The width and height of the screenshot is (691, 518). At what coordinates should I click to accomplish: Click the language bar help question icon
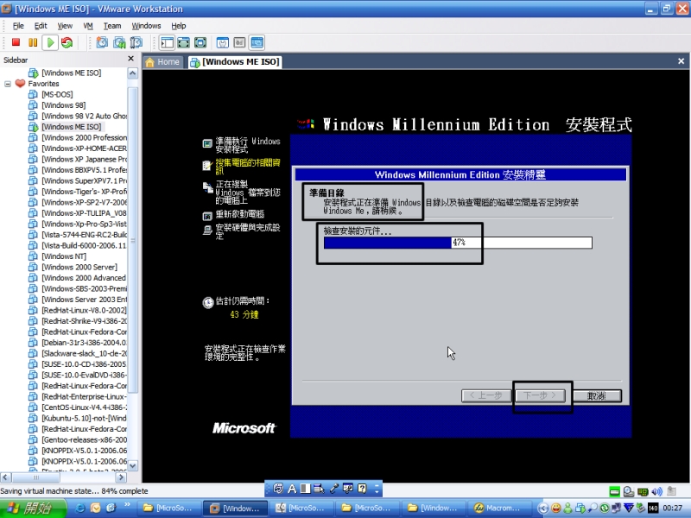[362, 488]
